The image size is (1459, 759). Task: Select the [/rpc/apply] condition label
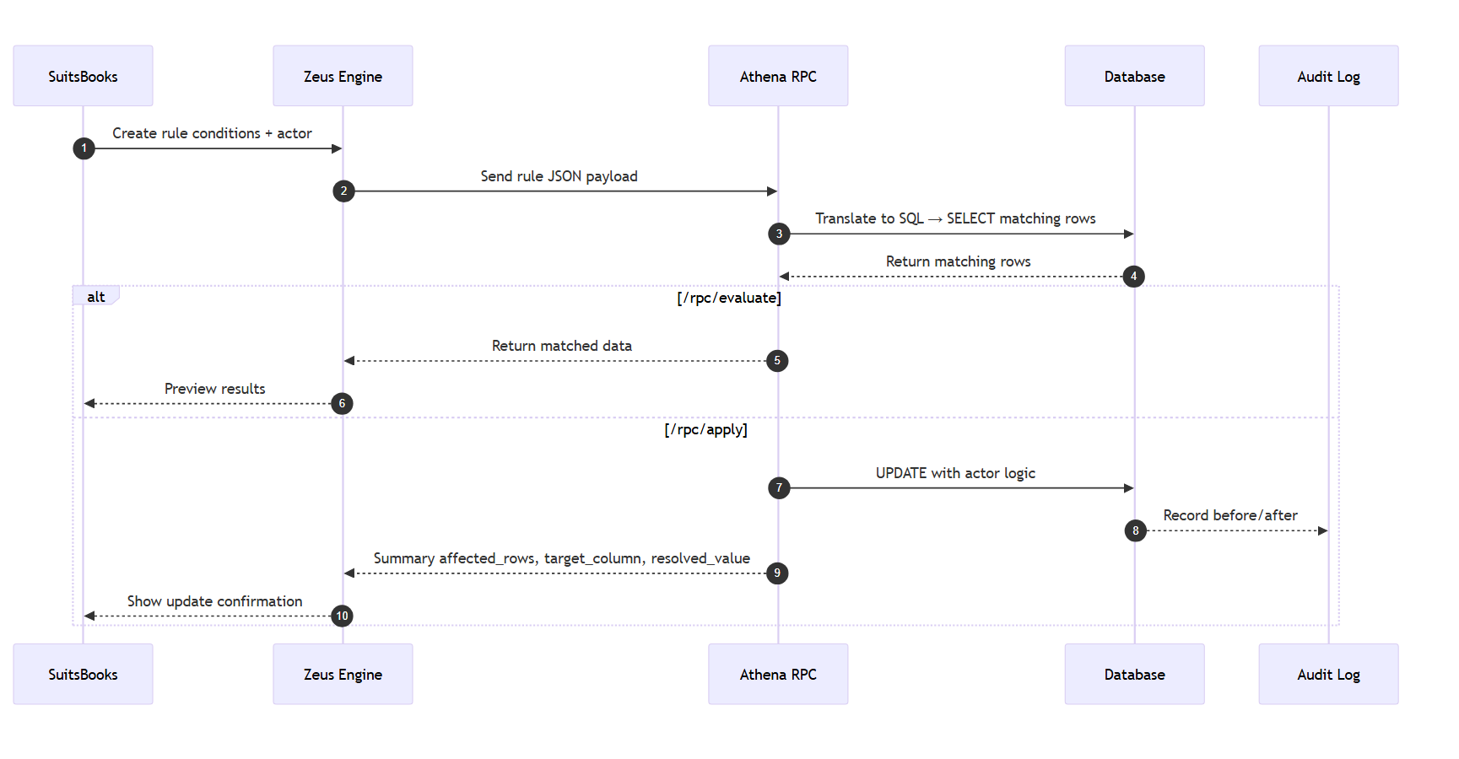705,429
